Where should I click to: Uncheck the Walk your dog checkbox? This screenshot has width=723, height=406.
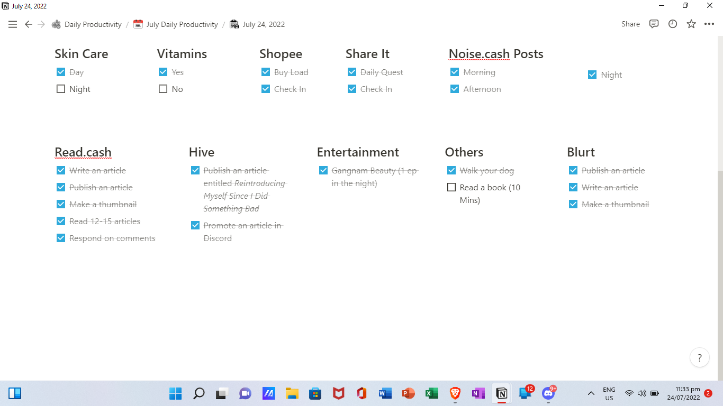click(x=451, y=170)
